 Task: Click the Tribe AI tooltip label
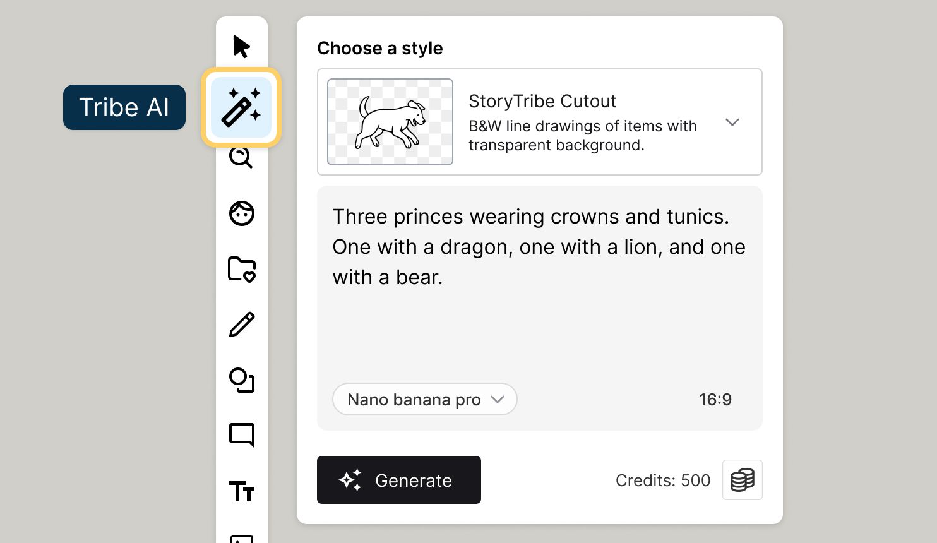coord(124,107)
